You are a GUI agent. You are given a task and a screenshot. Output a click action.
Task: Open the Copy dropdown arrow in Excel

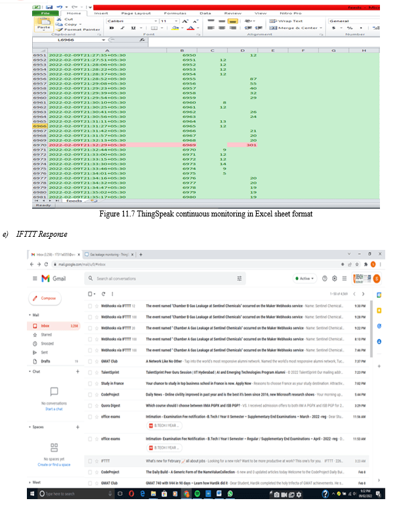80,24
